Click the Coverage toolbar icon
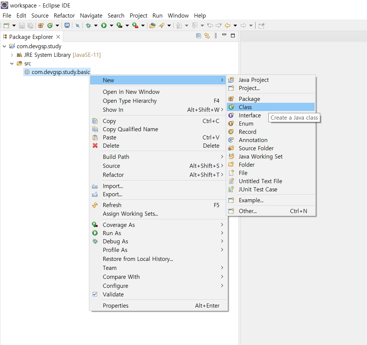367x345 pixels. (x=119, y=25)
